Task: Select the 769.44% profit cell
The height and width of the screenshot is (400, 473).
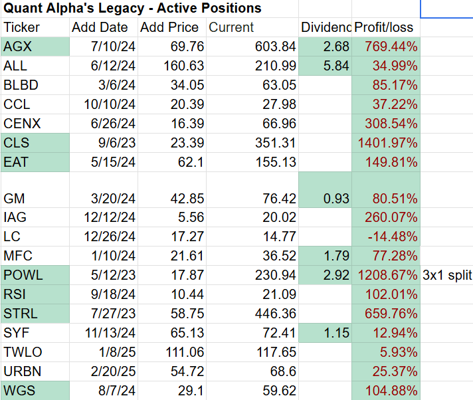Action: [x=385, y=47]
